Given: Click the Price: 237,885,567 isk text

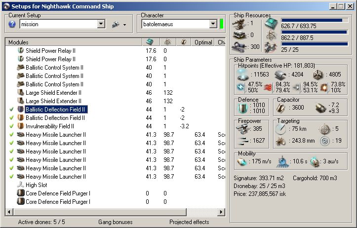Looking at the screenshot, I should (260, 194).
